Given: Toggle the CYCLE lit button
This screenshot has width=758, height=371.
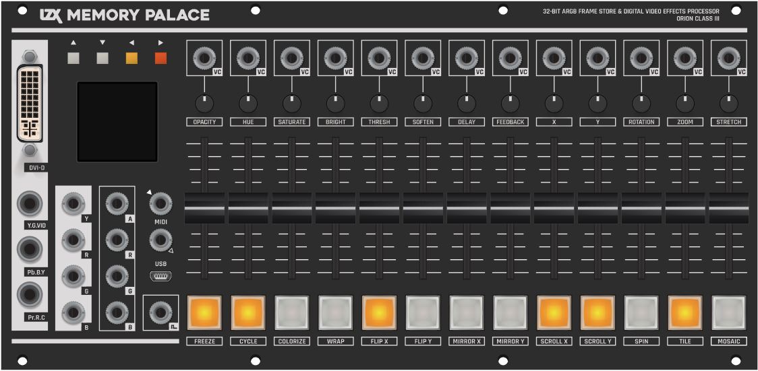Looking at the screenshot, I should coord(248,312).
